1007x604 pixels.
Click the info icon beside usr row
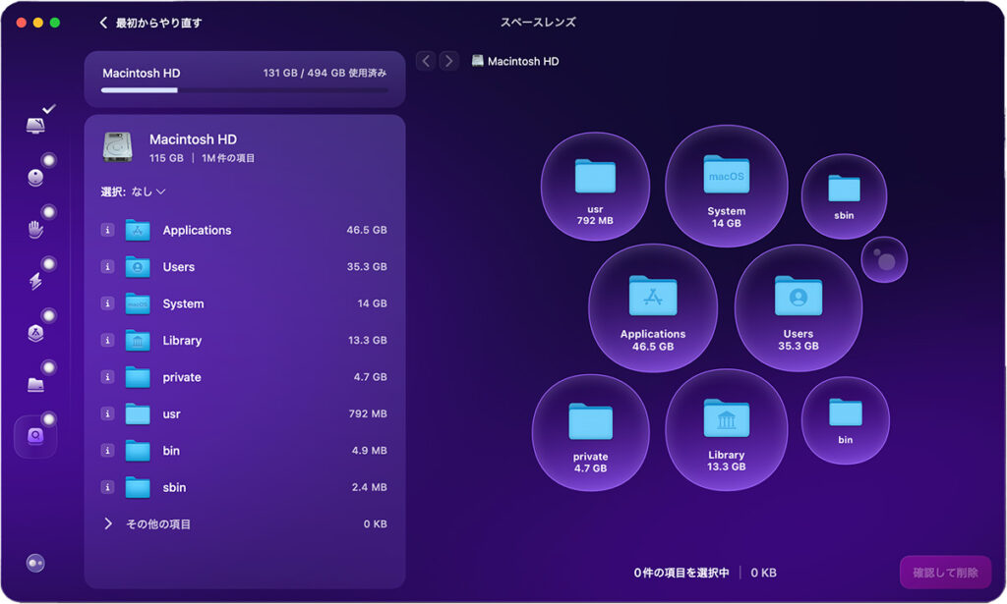[107, 413]
